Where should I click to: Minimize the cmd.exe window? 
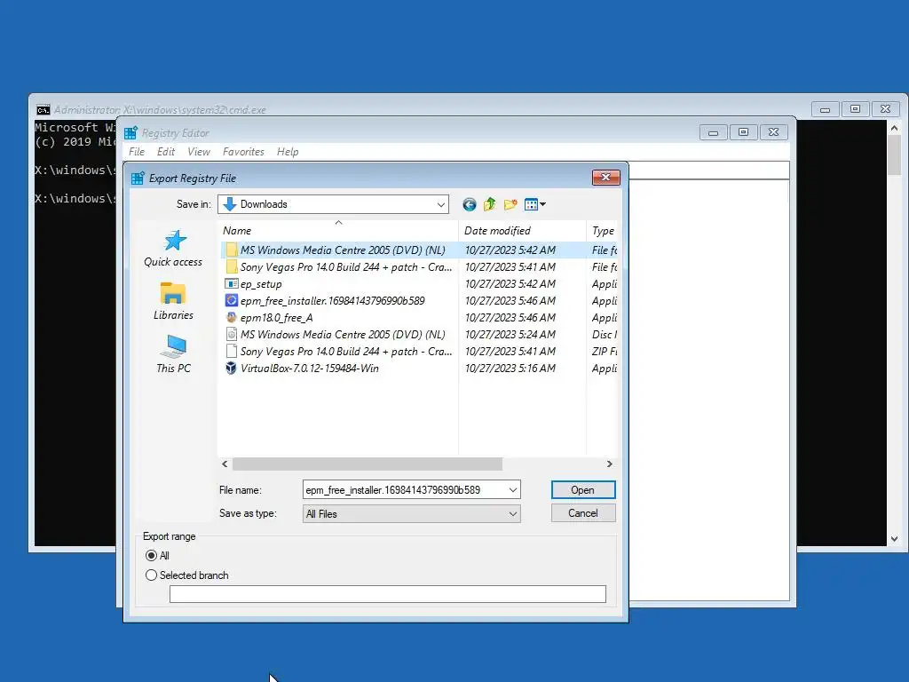(825, 109)
